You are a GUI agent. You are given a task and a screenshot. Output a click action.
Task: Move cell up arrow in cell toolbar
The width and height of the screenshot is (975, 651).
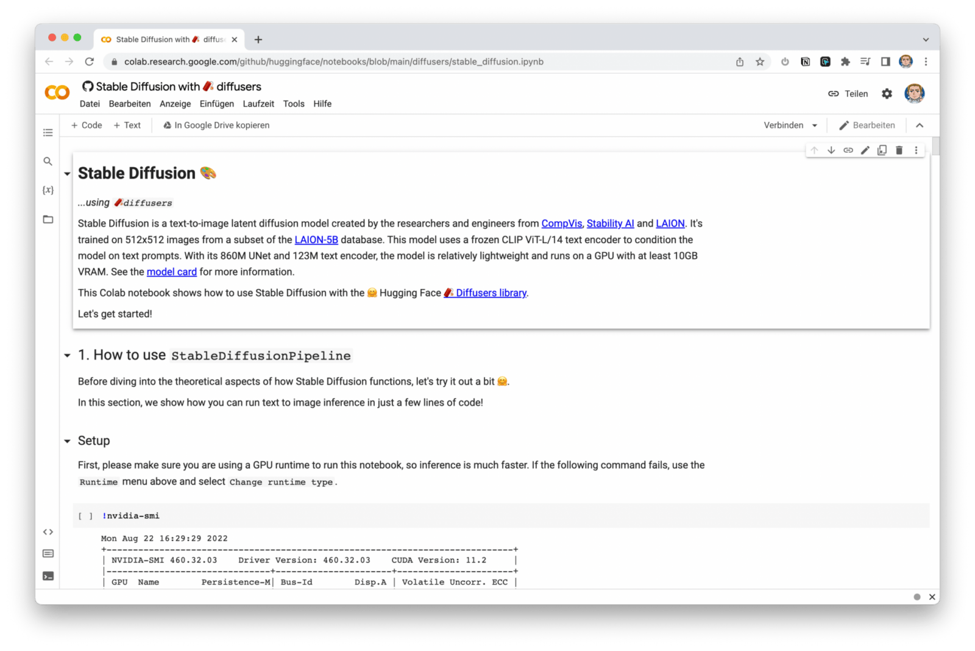814,150
